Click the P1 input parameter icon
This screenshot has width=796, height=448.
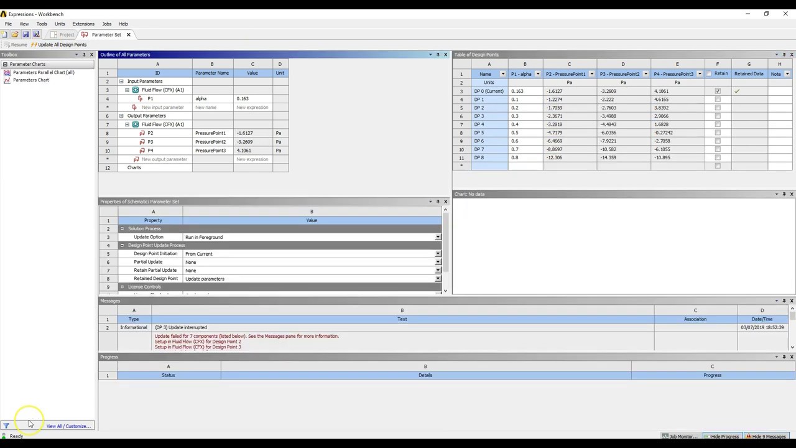(x=141, y=99)
